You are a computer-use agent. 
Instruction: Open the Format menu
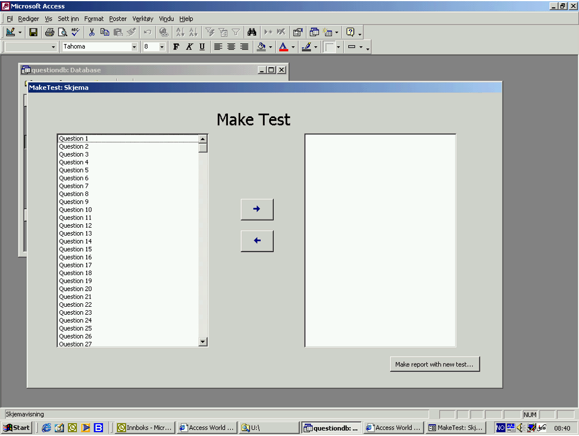tap(94, 19)
